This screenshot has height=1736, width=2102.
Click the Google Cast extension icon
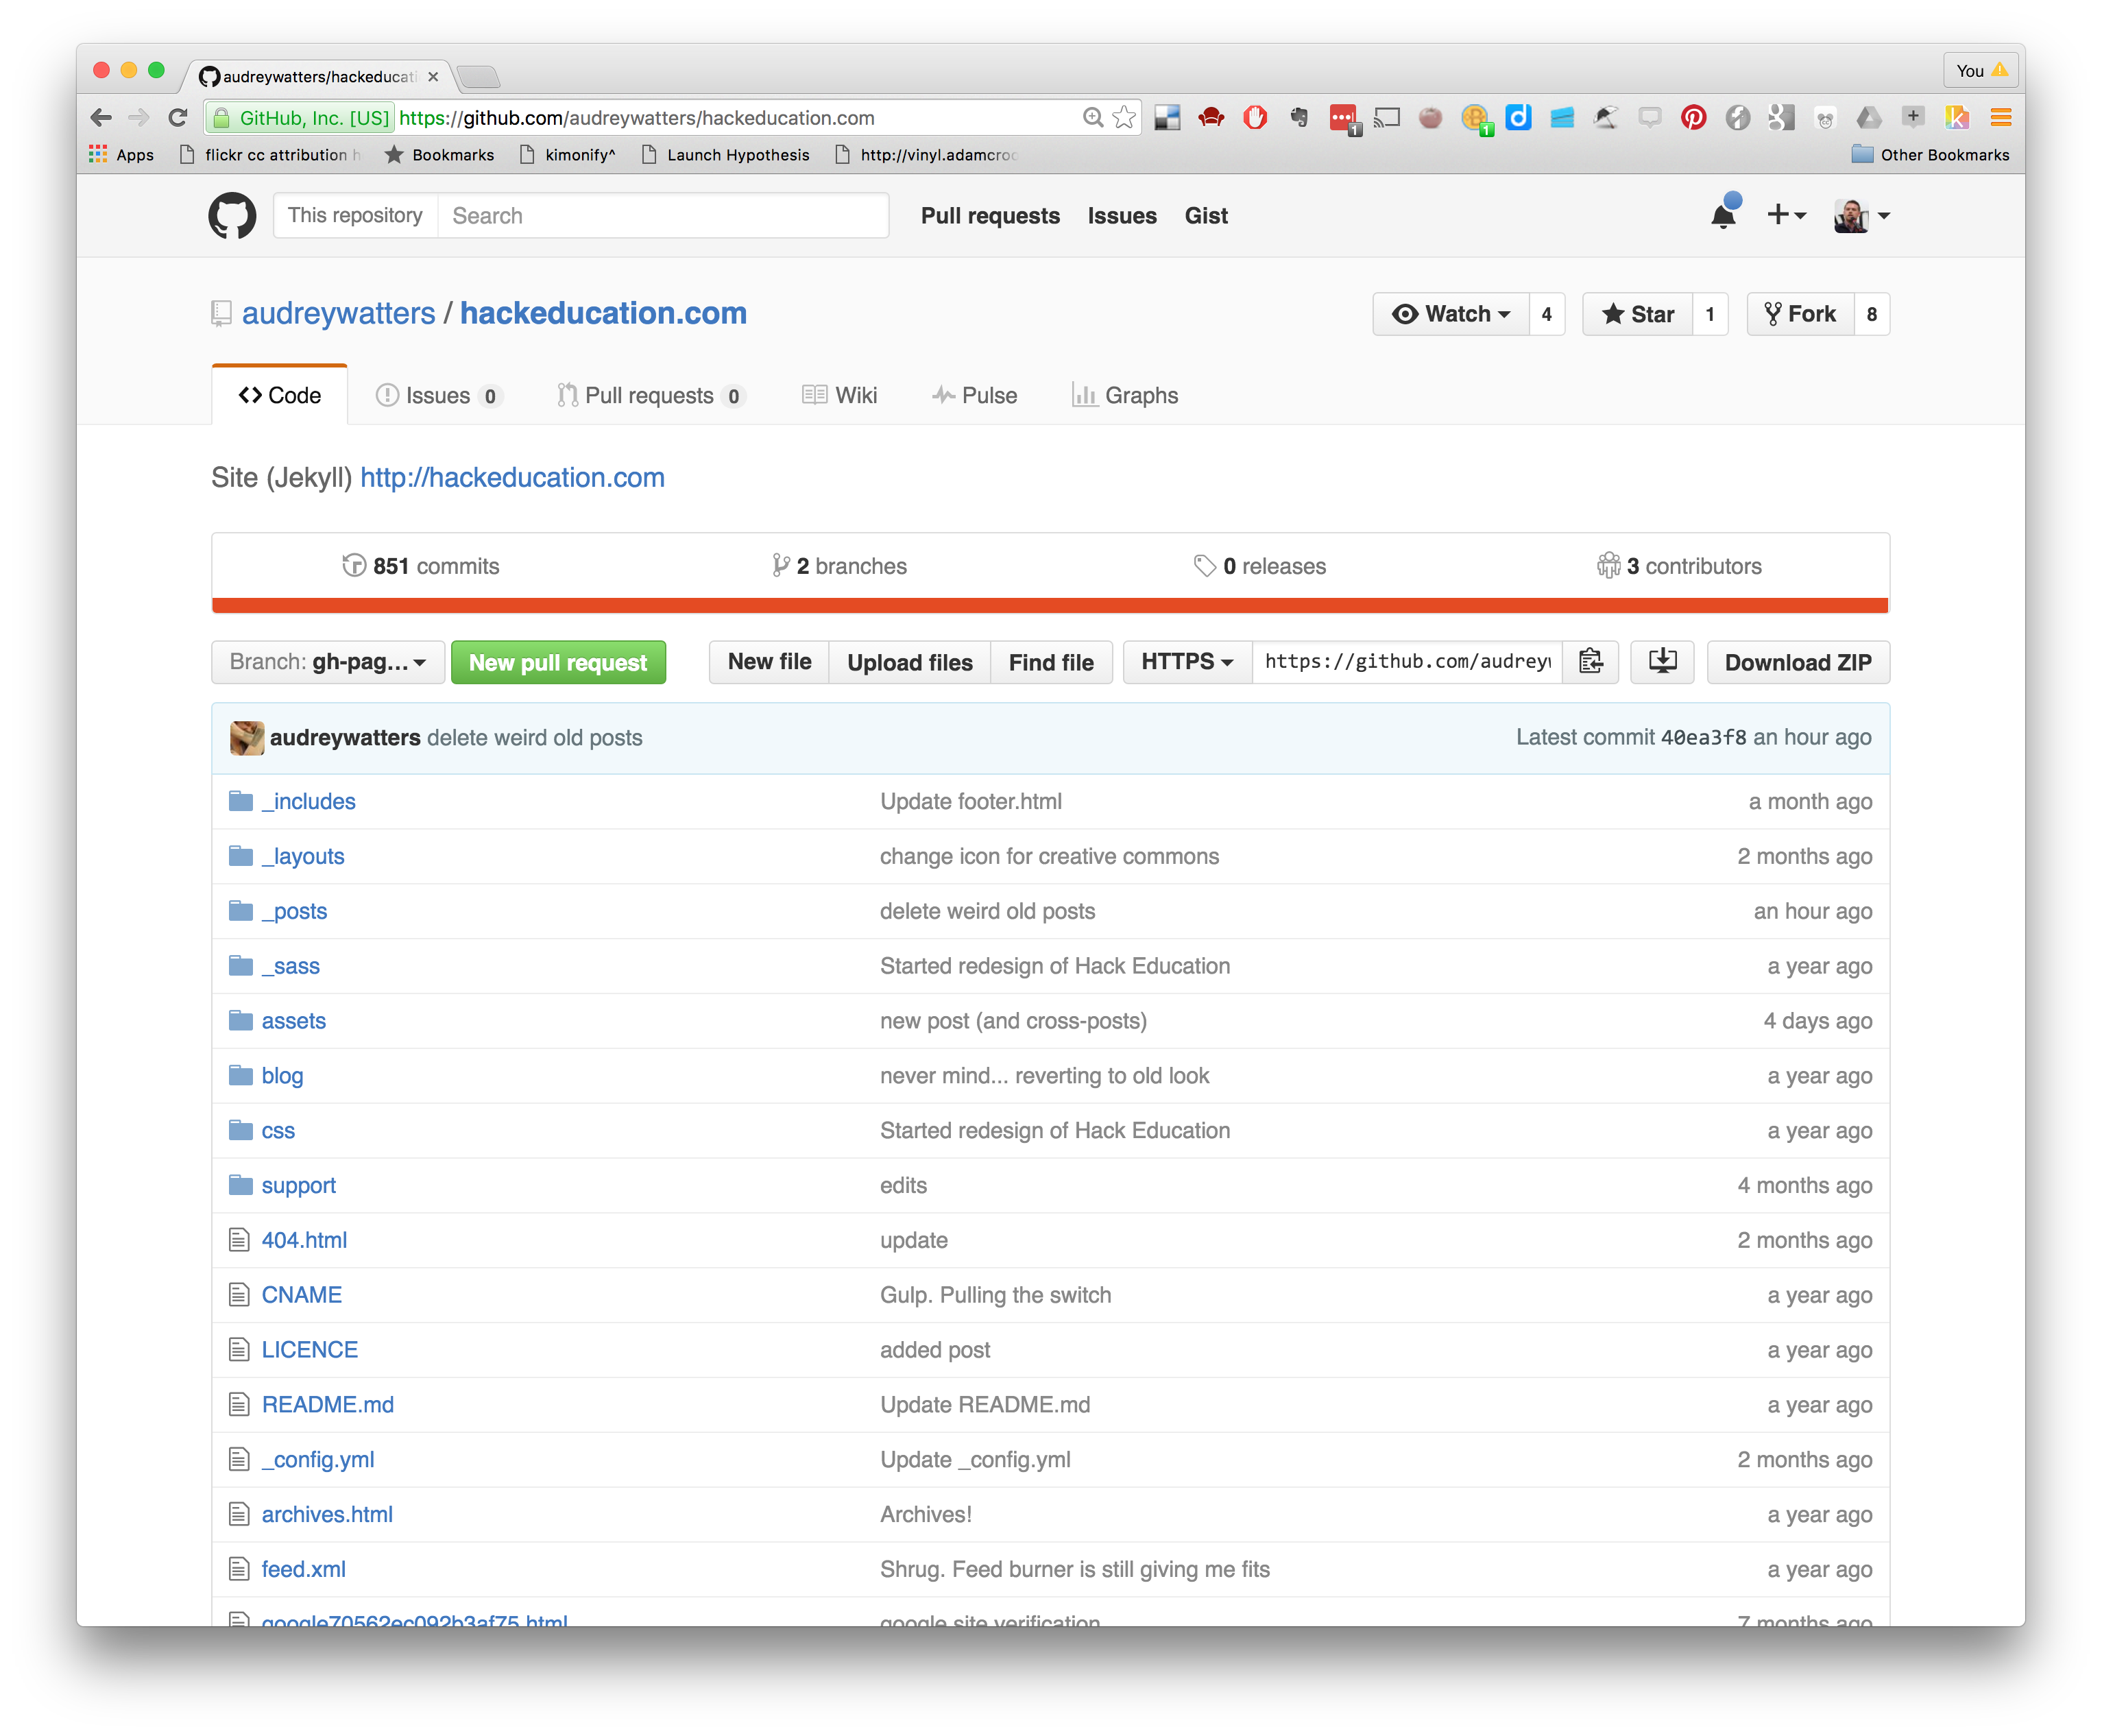tap(1387, 118)
